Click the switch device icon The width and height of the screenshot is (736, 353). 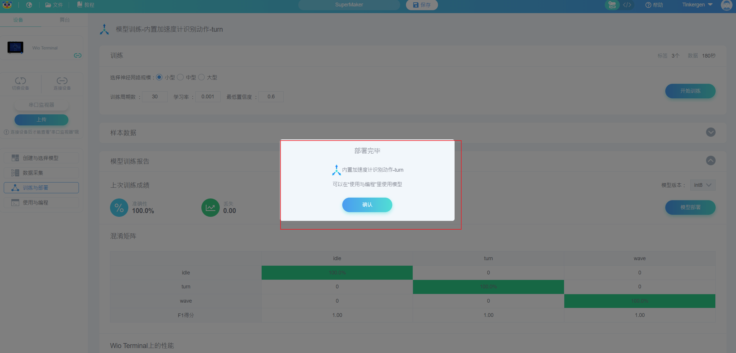click(x=20, y=81)
